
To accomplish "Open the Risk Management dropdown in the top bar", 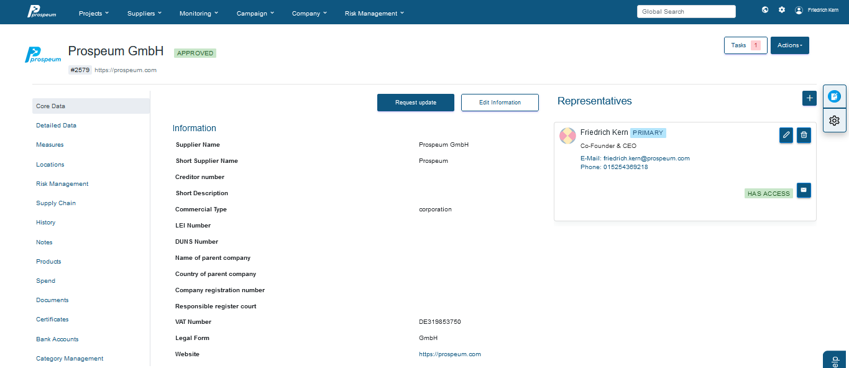I will point(374,13).
